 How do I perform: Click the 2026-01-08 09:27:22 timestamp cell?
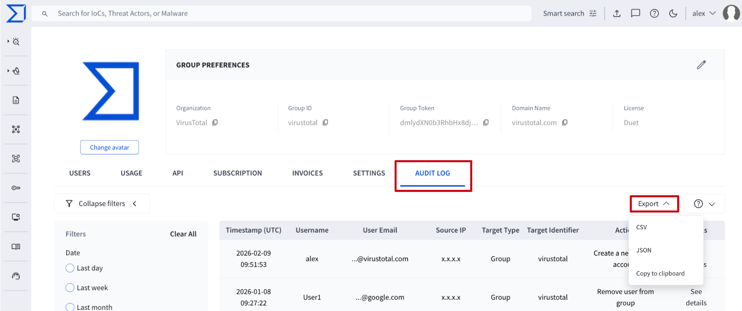click(253, 297)
